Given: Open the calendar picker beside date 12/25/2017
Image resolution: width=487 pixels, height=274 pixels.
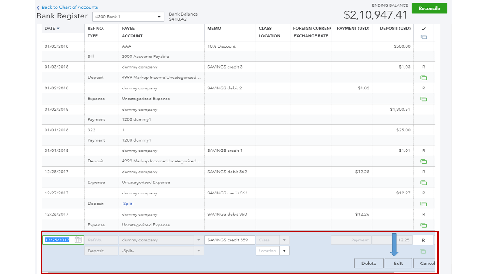Looking at the screenshot, I should [x=78, y=240].
